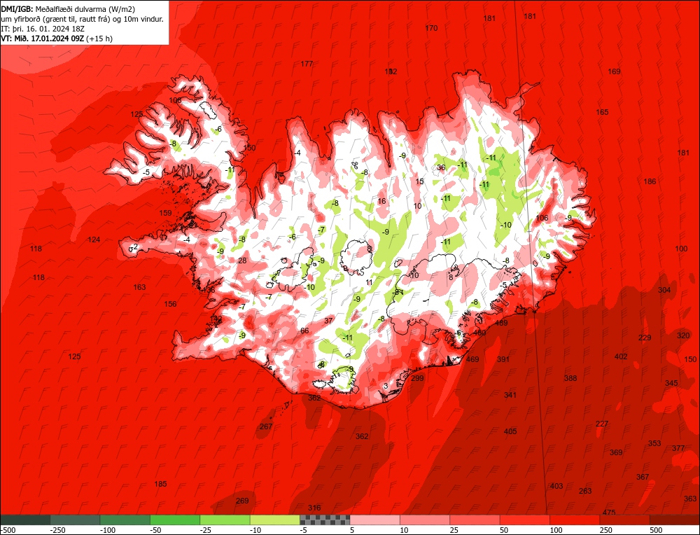The height and width of the screenshot is (535, 700).
Task: Select the ocean value '345'
Action: click(x=671, y=383)
